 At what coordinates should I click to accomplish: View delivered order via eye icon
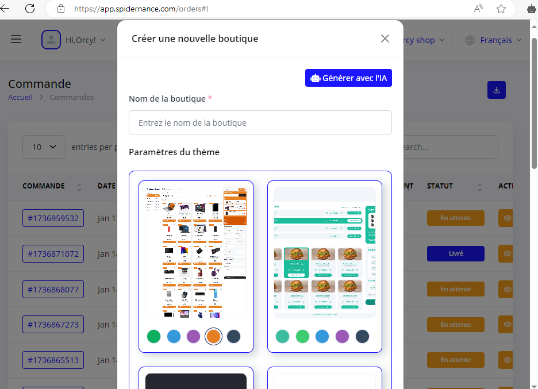[x=507, y=253]
